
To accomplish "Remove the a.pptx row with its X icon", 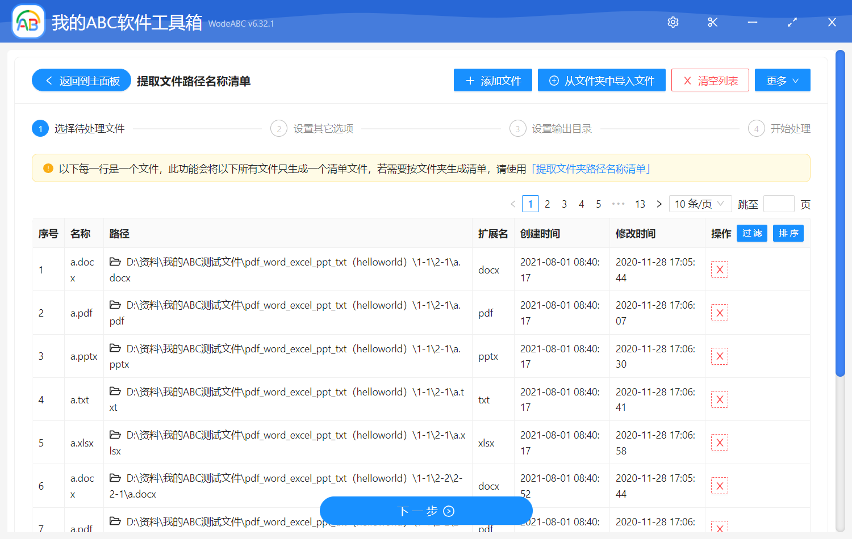I will point(719,356).
